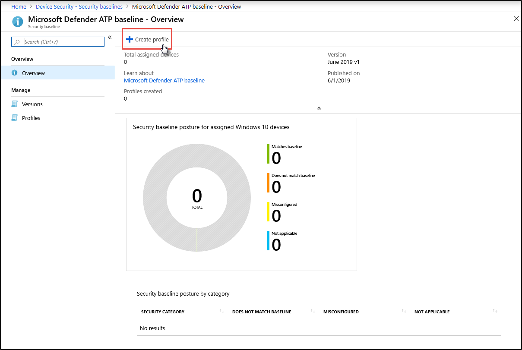Open Microsoft Defender ATP baseline link
Viewport: 522px width, 350px height.
pos(164,80)
